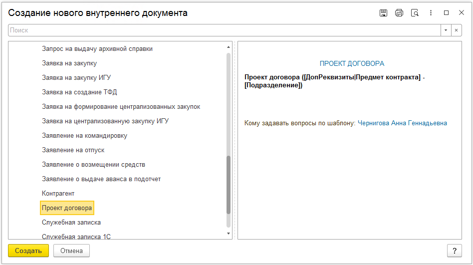Select Заявление на отпуск
Viewport: 473px width, 265px height.
(73, 150)
